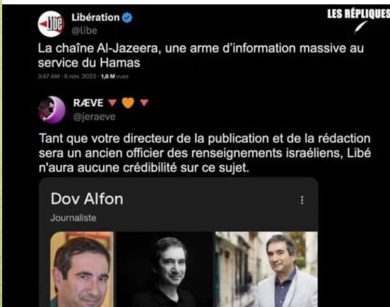Select the RÆVE reply text
This screenshot has width=390, height=307.
point(205,153)
